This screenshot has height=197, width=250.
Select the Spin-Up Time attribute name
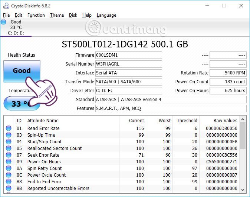click(x=41, y=135)
